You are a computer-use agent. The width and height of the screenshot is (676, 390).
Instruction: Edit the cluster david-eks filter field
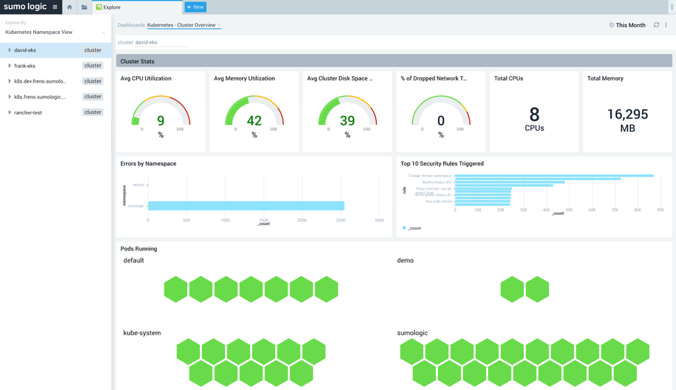point(160,42)
